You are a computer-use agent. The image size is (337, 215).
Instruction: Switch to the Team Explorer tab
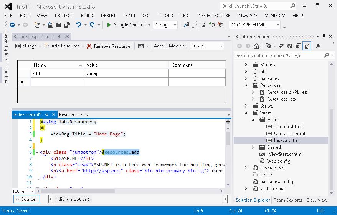click(x=288, y=200)
